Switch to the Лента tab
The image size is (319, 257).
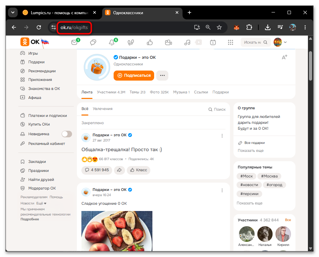tap(87, 92)
